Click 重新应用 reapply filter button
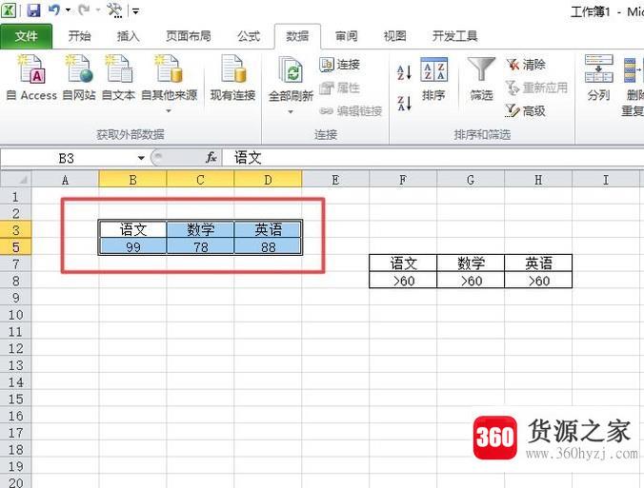The width and height of the screenshot is (644, 488). 536,88
